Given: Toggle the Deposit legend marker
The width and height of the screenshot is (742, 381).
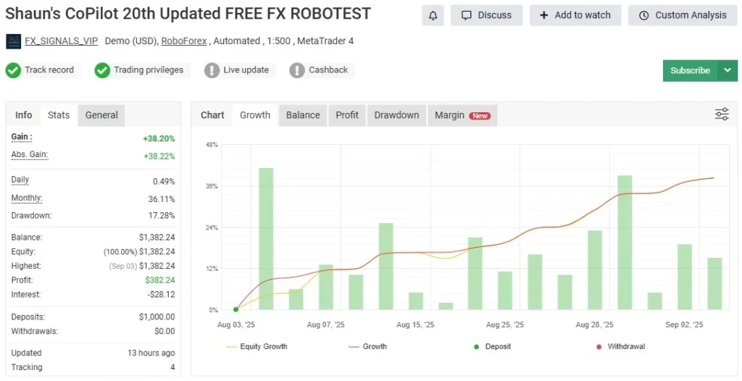Looking at the screenshot, I should click(x=493, y=346).
